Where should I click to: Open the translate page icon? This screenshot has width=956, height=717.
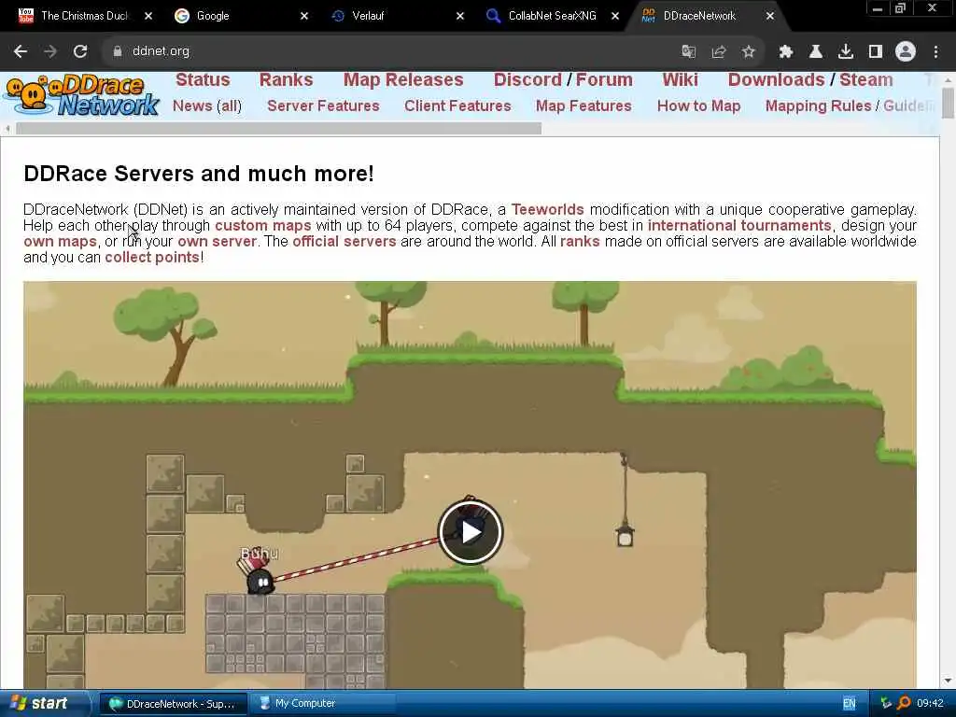(x=689, y=52)
